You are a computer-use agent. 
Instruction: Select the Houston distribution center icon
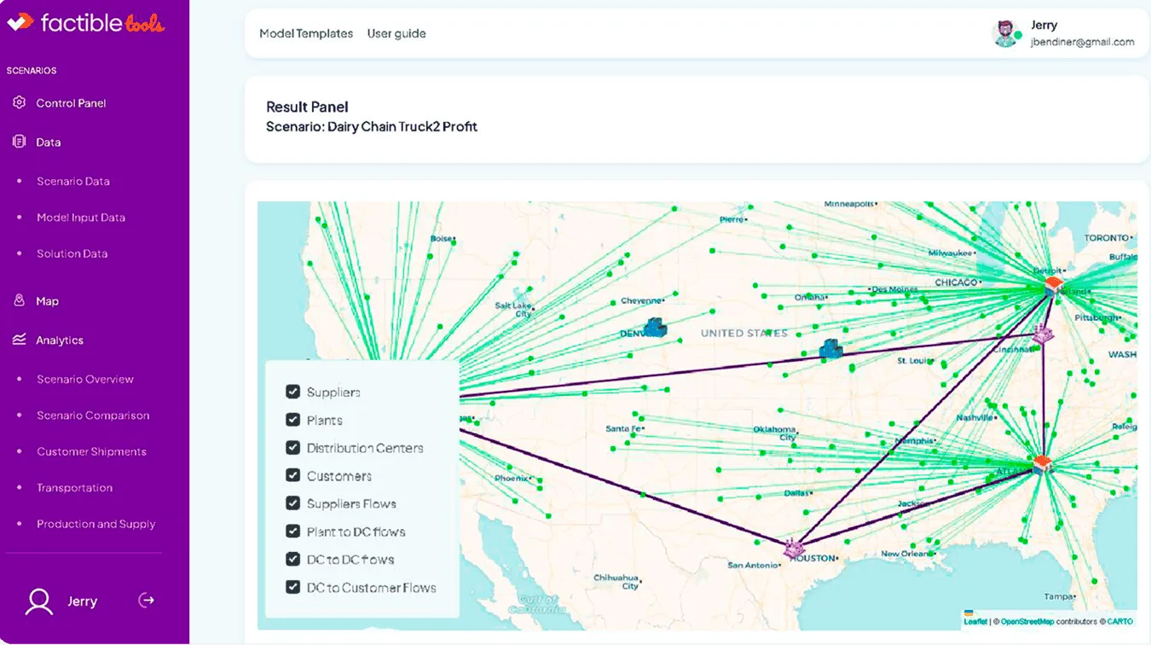(x=795, y=548)
